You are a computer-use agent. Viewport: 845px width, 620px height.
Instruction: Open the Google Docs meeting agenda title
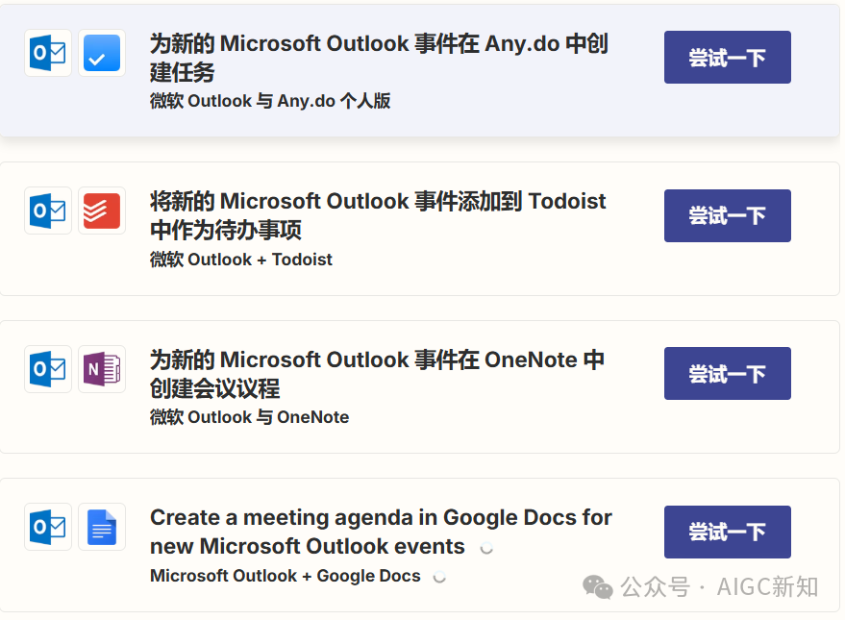point(381,532)
